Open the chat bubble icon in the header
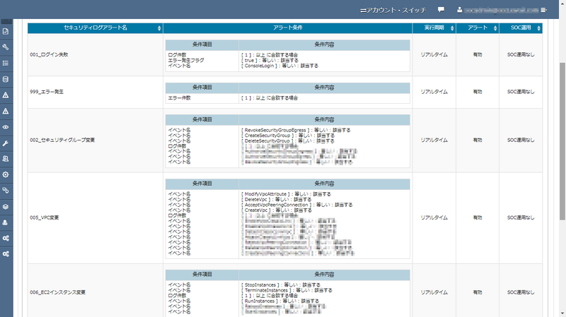The width and height of the screenshot is (566, 317). pos(441,10)
